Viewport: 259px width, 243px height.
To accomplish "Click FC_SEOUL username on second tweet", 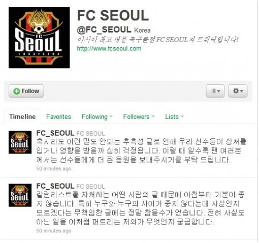I will pos(55,186).
